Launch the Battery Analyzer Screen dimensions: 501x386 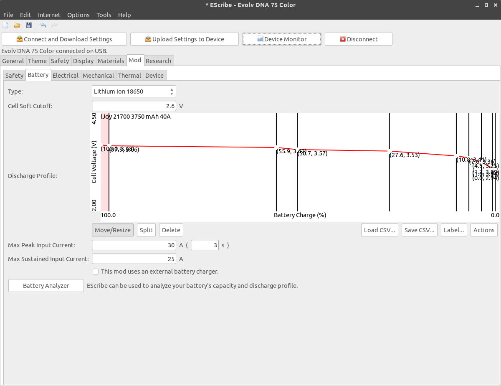point(46,286)
